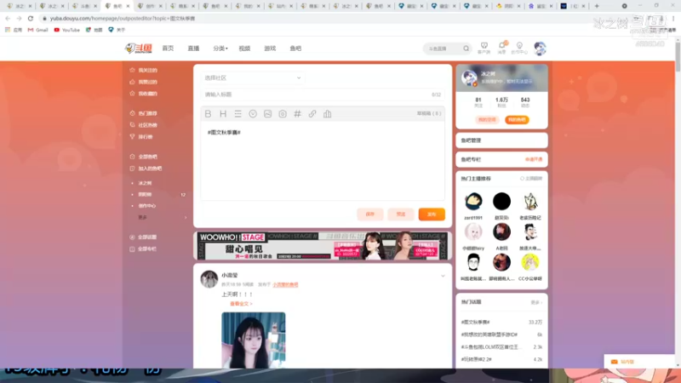Screen dimensions: 681x383
Task: Open the 首页 navigation item
Action: [x=168, y=49]
